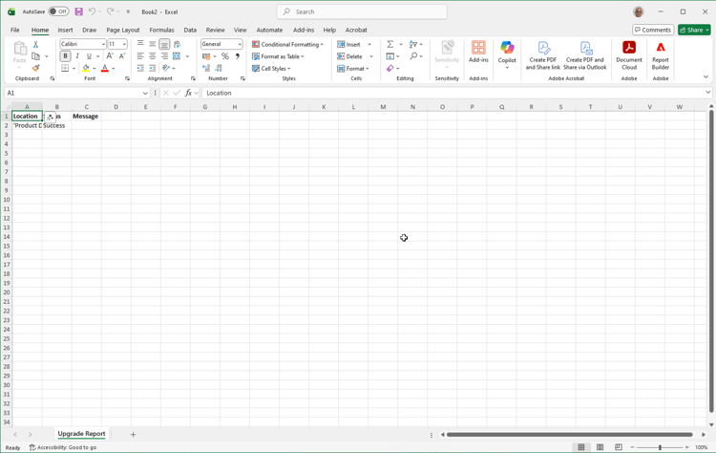Open Copilot from the ribbon
Viewport: 716px width, 453px height.
point(507,54)
